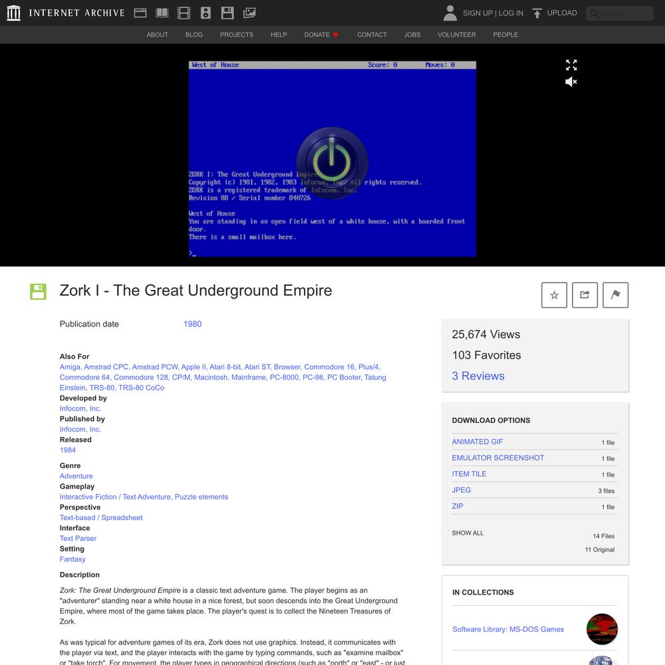
Task: Start emulator with the power button
Action: (332, 163)
